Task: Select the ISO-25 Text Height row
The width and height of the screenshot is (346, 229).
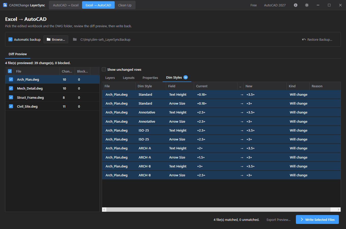Action: coord(221,130)
